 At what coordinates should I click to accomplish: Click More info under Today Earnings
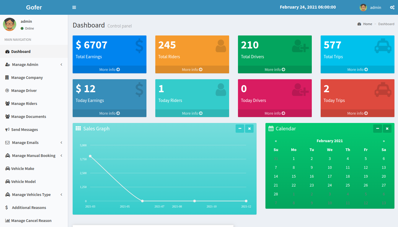[109, 113]
